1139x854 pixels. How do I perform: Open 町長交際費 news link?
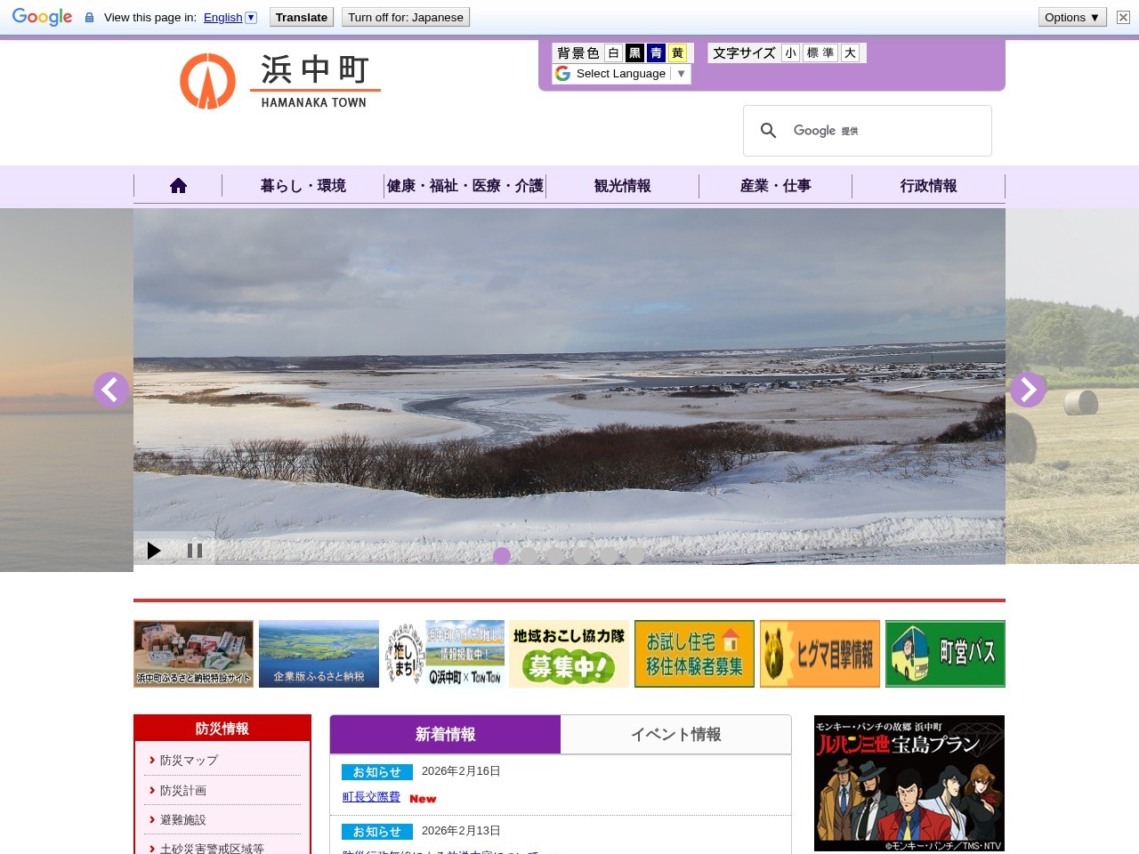(x=371, y=797)
